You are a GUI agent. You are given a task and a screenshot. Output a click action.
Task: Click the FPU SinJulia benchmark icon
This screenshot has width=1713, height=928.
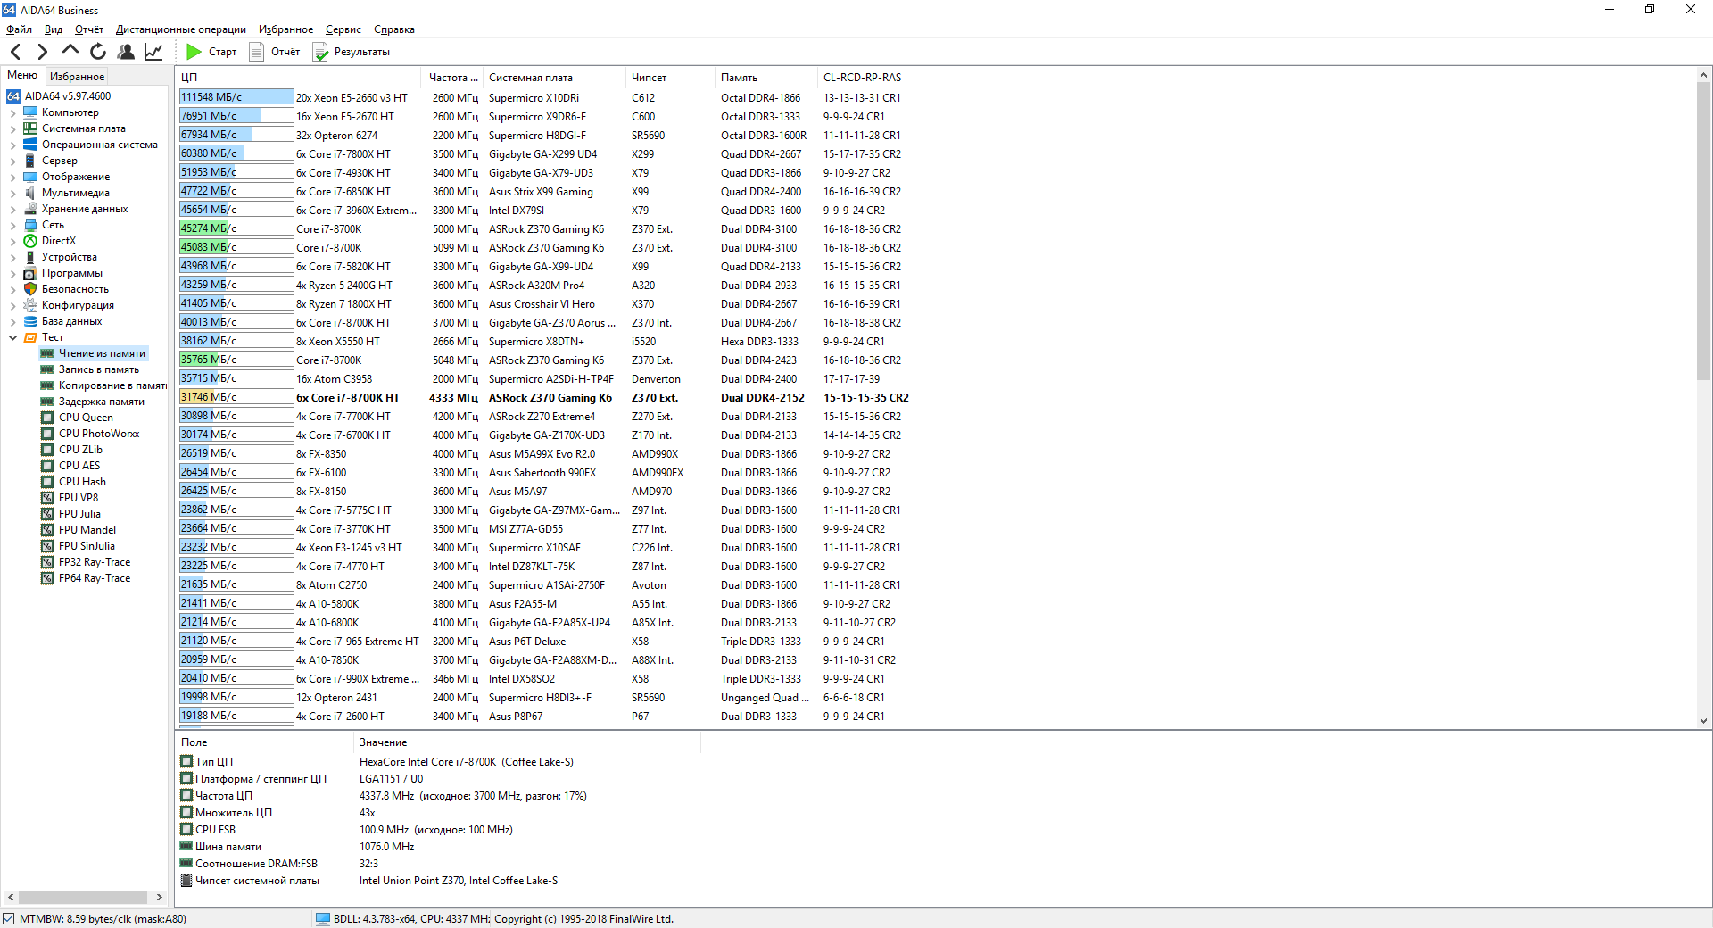pyautogui.click(x=47, y=546)
